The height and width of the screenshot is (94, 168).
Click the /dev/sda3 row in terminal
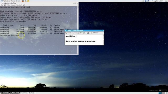(31, 31)
